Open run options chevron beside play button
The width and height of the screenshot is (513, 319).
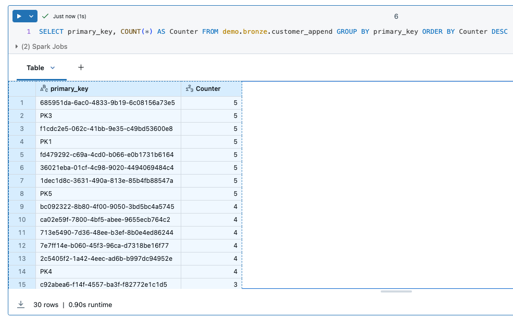point(31,17)
